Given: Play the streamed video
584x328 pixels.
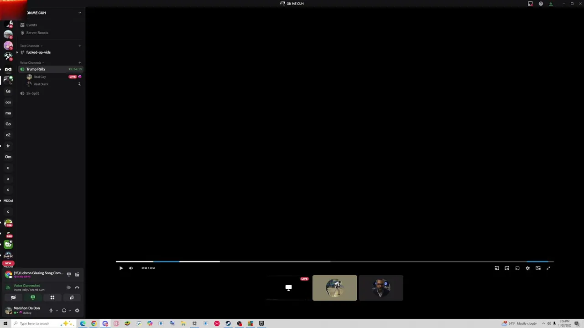Looking at the screenshot, I should [121, 268].
